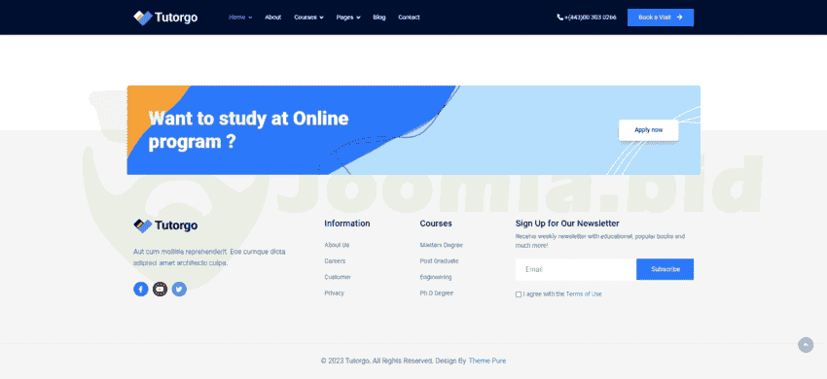Tick the agree with Terms of Use checkbox

(518, 294)
